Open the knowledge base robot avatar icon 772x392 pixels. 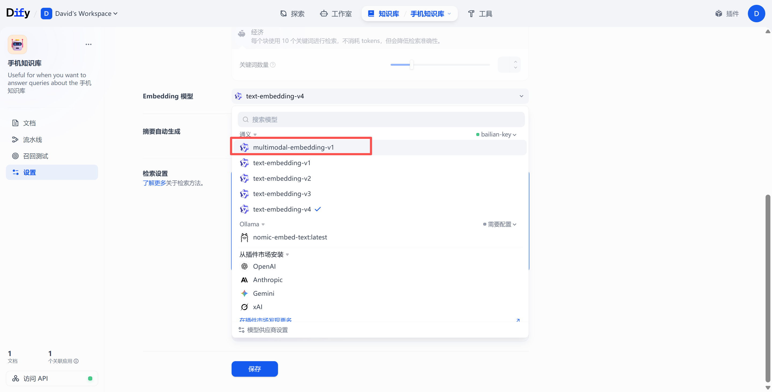[17, 44]
